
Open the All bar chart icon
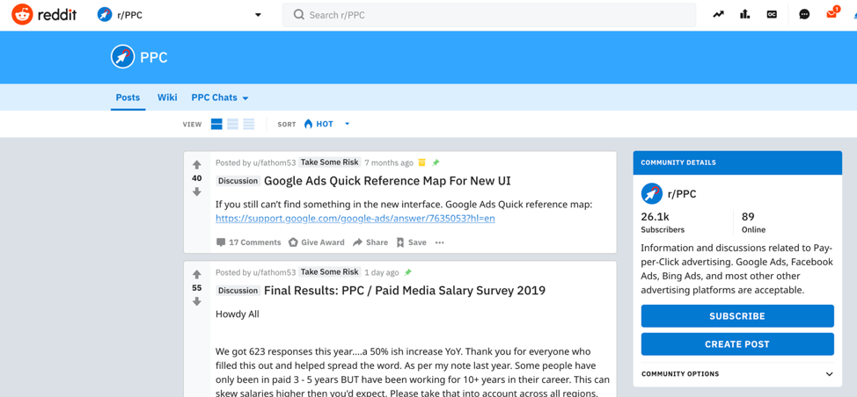[745, 15]
